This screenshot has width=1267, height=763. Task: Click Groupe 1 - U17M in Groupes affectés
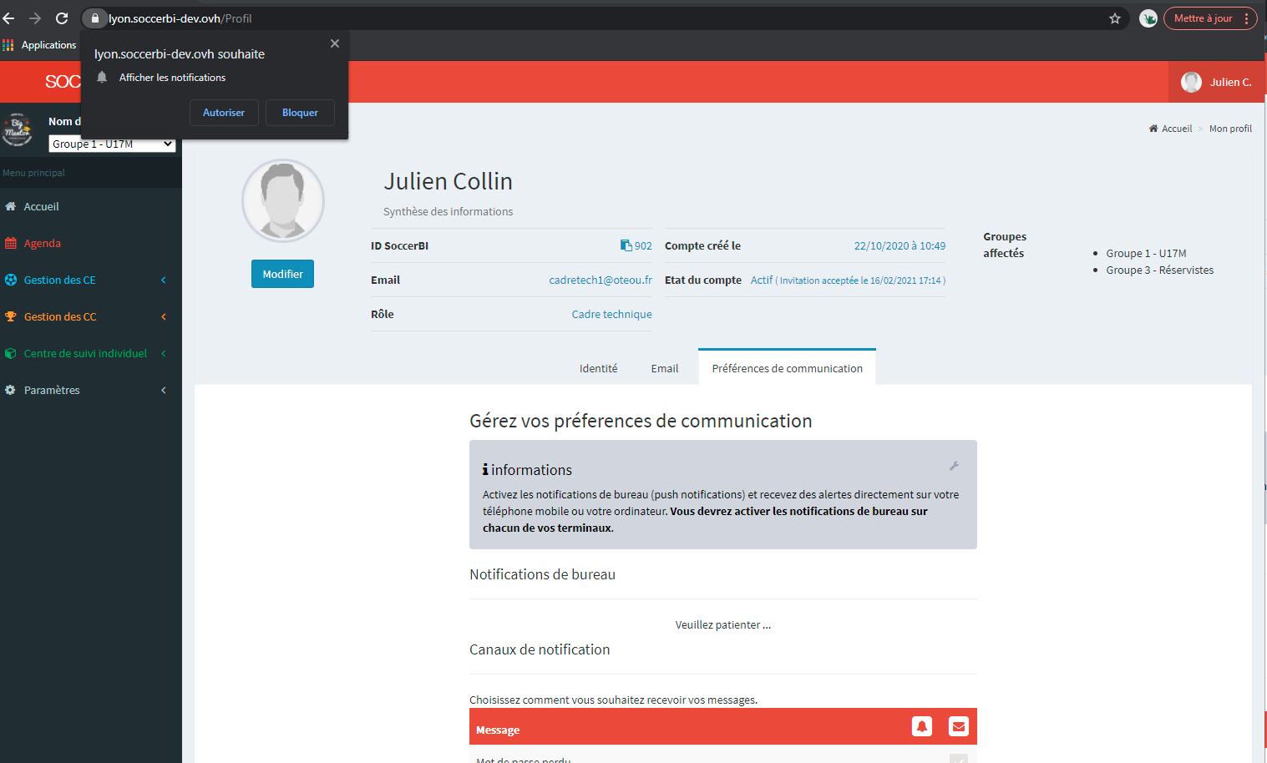[x=1146, y=253]
